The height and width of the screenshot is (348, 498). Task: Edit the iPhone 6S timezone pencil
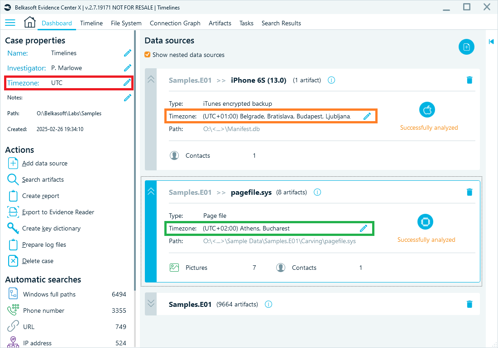pyautogui.click(x=367, y=116)
